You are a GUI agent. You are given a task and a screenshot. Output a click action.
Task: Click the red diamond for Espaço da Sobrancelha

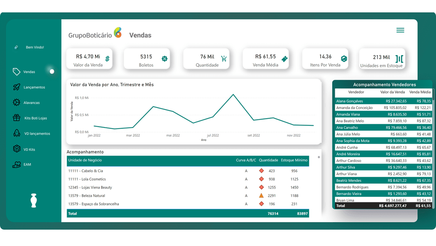261,204
